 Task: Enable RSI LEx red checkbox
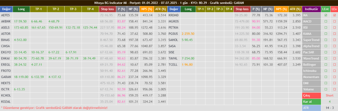click(x=334, y=27)
